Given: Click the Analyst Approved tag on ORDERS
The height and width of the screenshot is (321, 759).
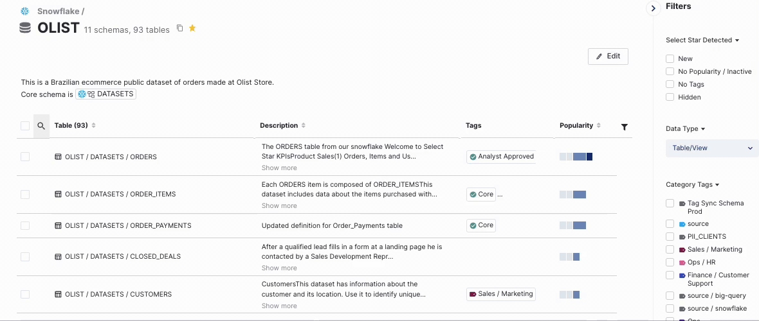Looking at the screenshot, I should (x=501, y=157).
